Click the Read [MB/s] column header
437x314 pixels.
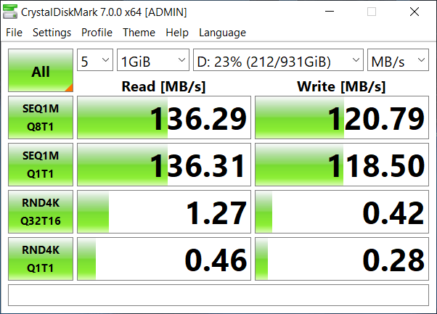click(163, 86)
